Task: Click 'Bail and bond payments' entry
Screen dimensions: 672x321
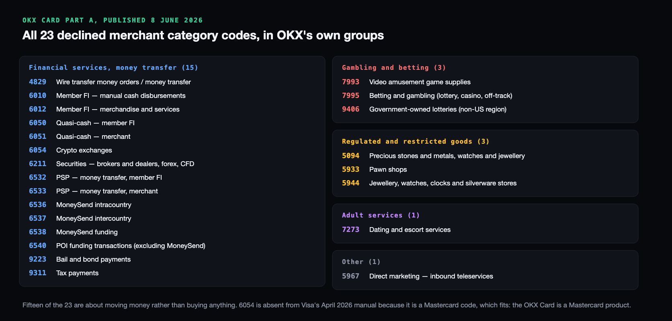Action: click(93, 259)
